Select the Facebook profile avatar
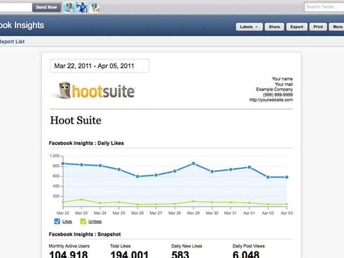 (82, 7)
